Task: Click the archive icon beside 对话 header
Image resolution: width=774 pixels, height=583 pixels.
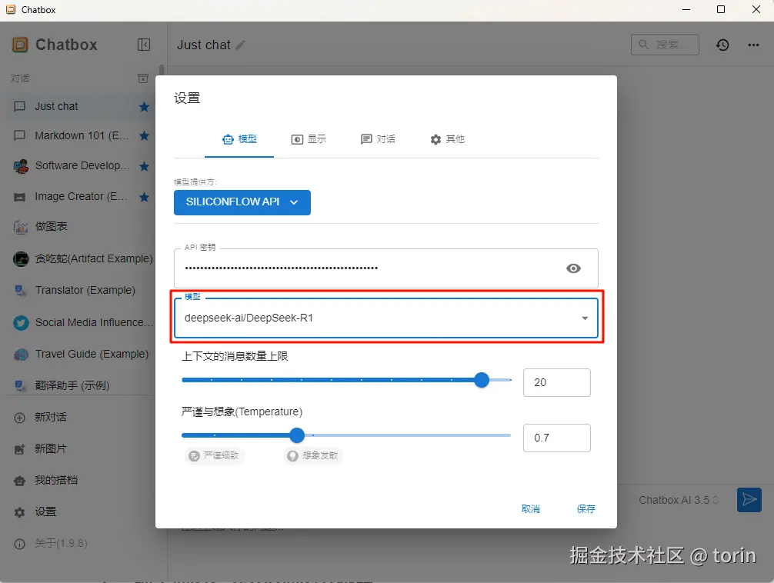Action: click(142, 78)
